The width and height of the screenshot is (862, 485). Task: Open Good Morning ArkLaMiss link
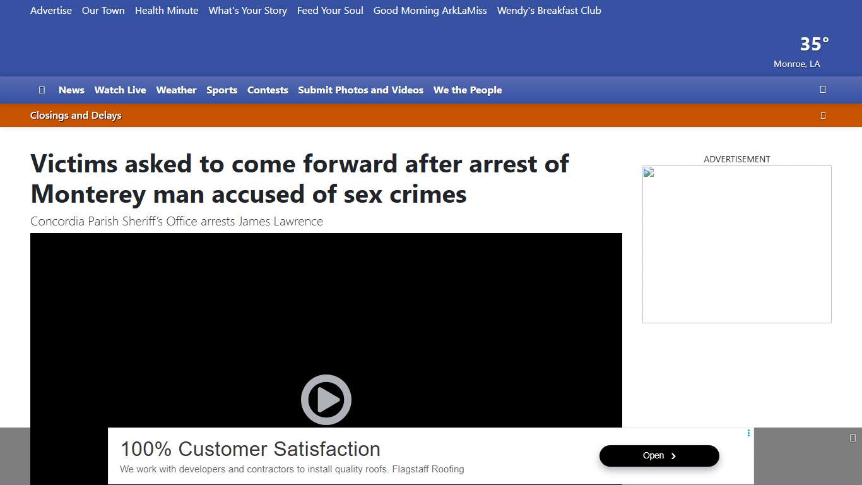(430, 11)
